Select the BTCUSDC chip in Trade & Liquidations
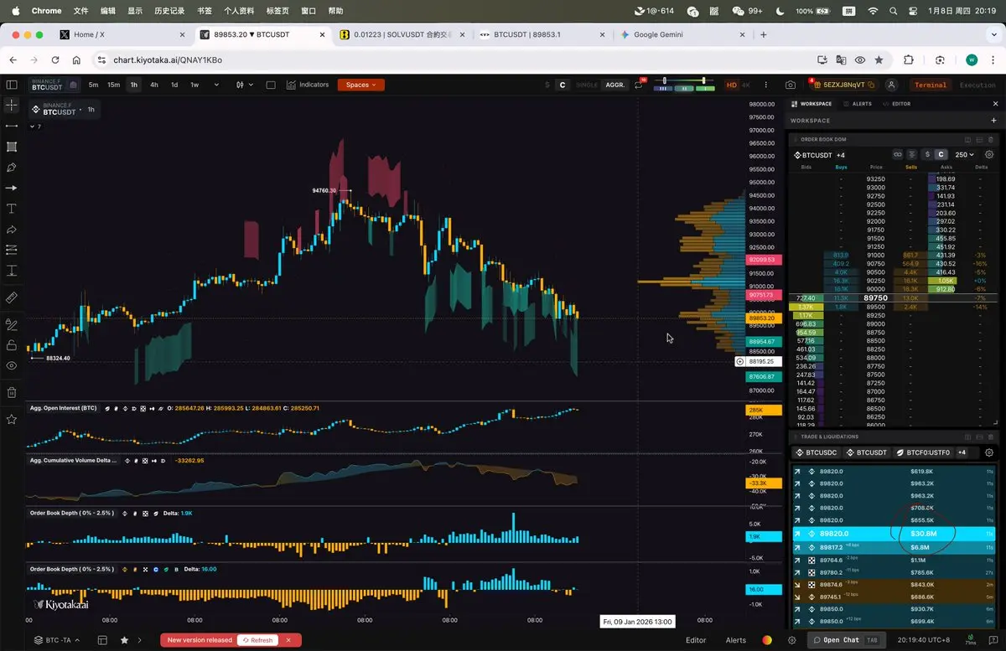Screen dimensions: 1006x651 click(816, 452)
